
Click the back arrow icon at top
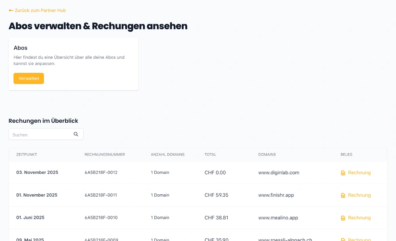[x=11, y=11]
